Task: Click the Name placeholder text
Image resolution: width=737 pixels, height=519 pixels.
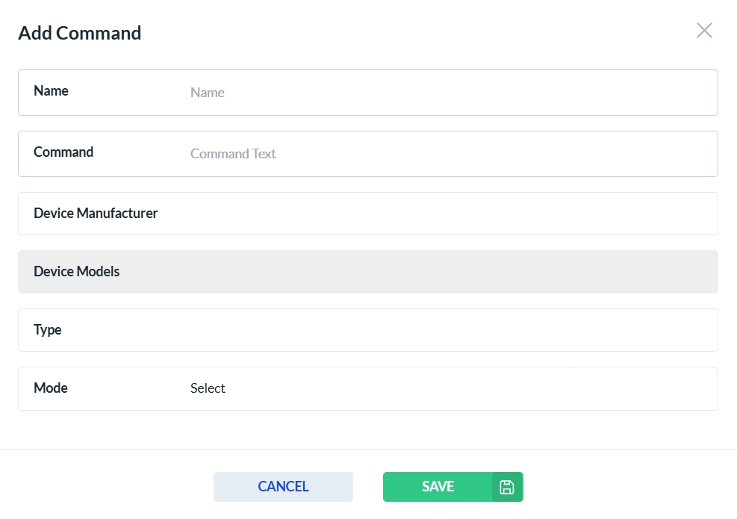Action: (208, 93)
